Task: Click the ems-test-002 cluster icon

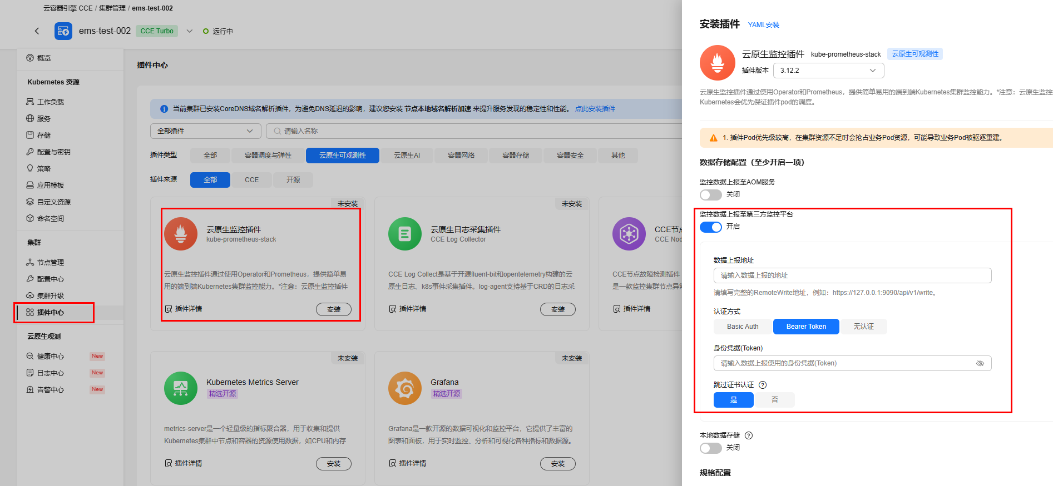Action: (63, 31)
